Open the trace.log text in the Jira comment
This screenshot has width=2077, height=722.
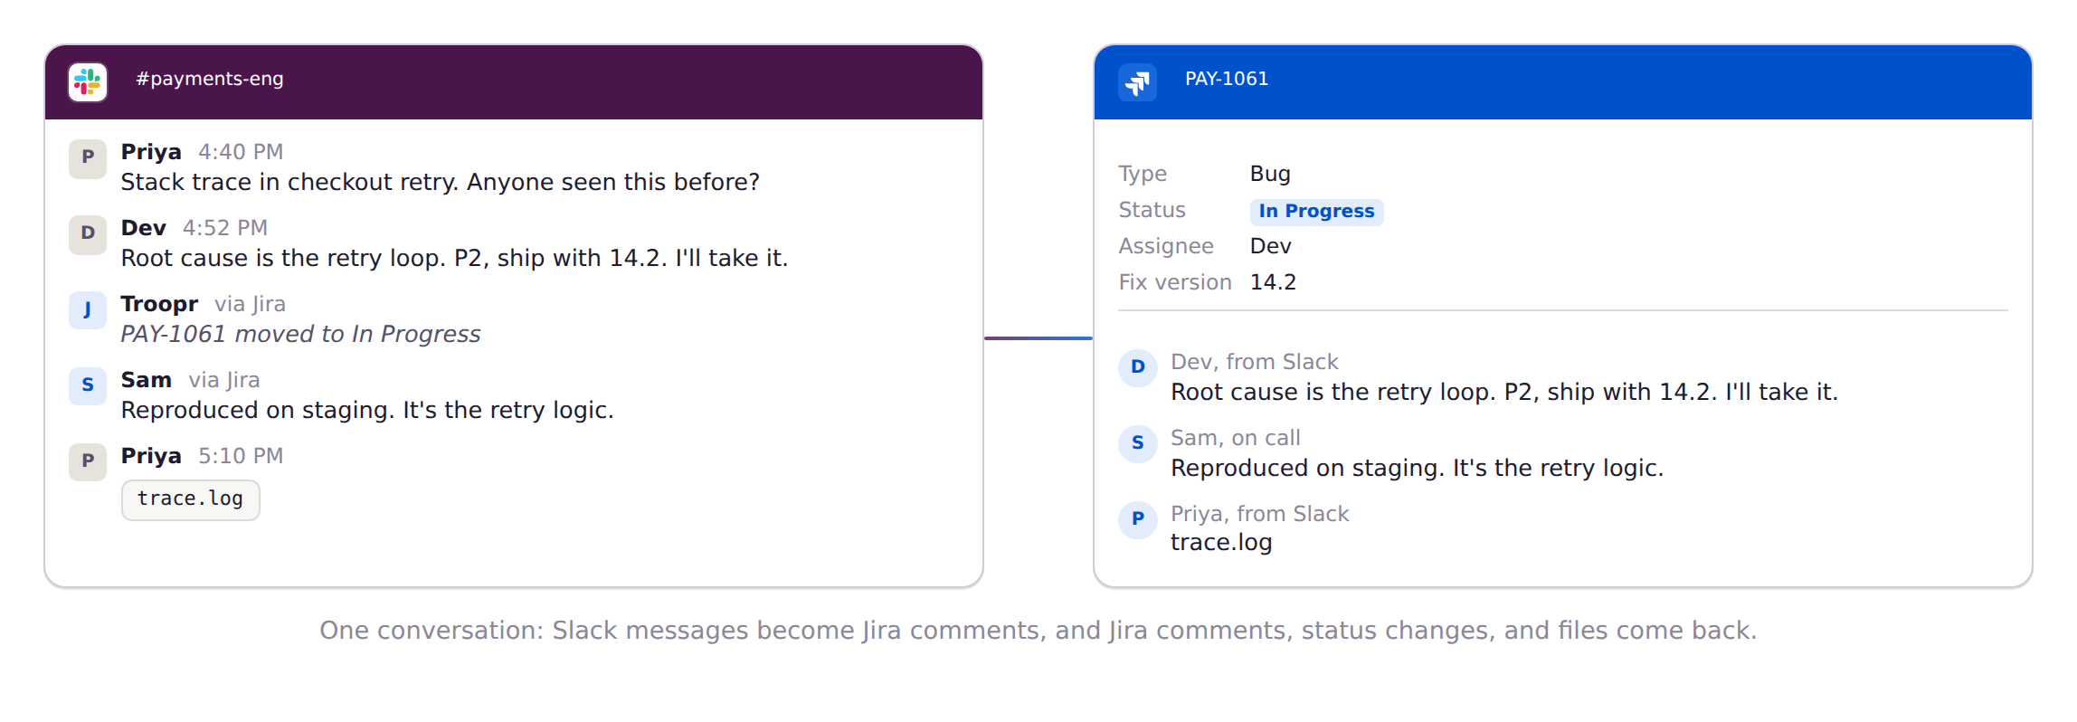point(1221,543)
